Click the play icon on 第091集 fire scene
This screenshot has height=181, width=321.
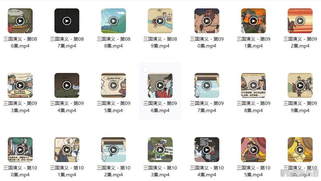pos(254,21)
